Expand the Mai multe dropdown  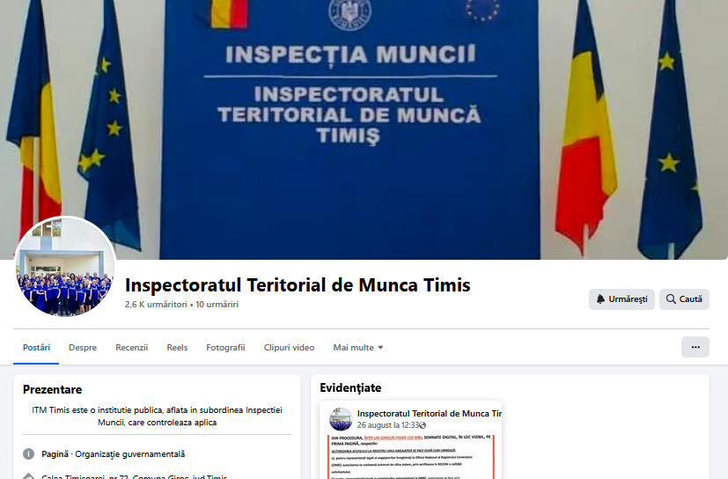click(358, 348)
